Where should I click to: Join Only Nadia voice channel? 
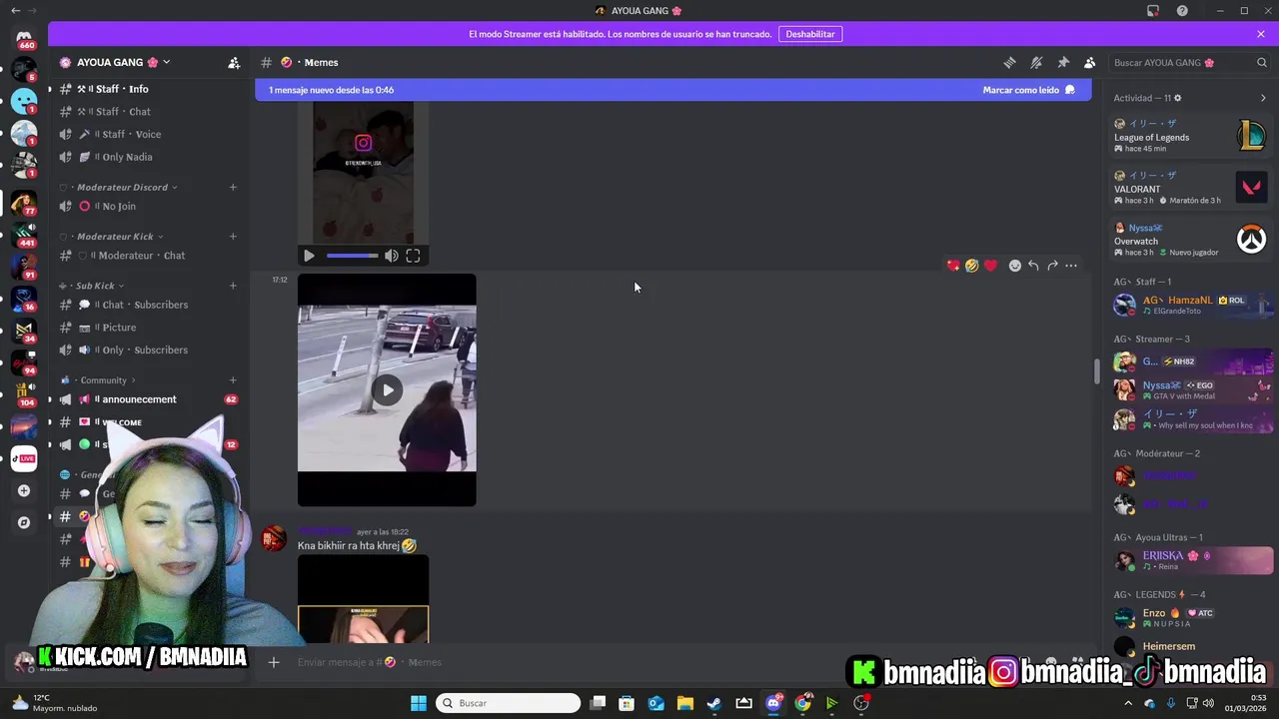tap(147, 157)
